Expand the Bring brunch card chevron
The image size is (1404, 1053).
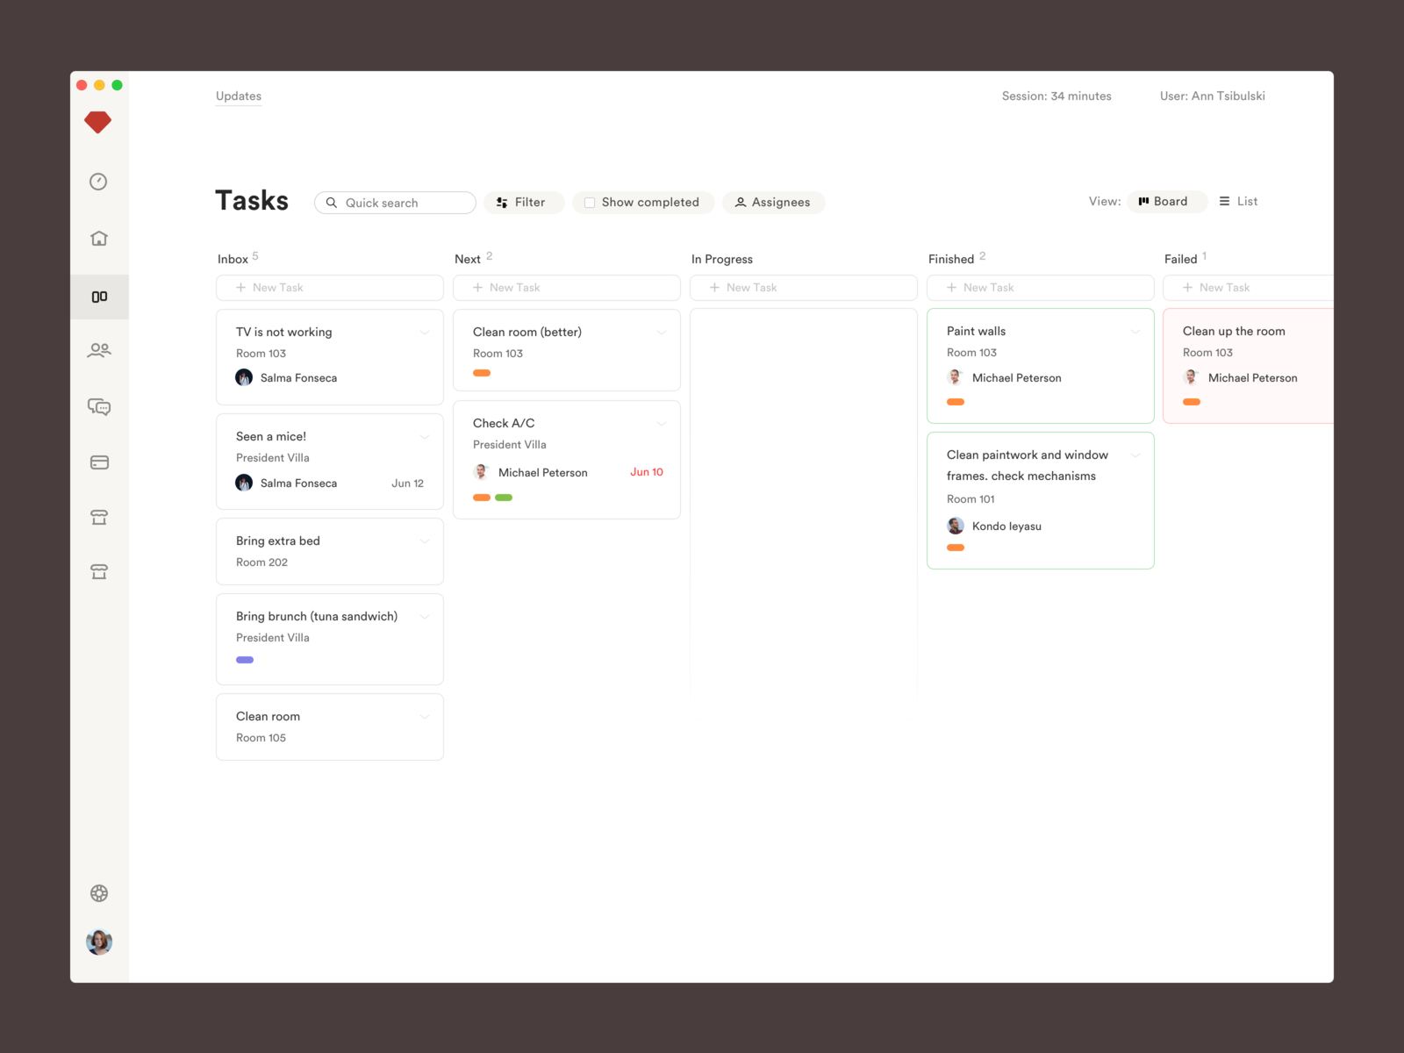click(x=425, y=617)
